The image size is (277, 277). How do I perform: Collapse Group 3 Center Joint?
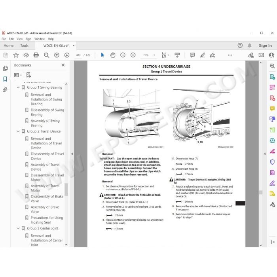(18, 228)
